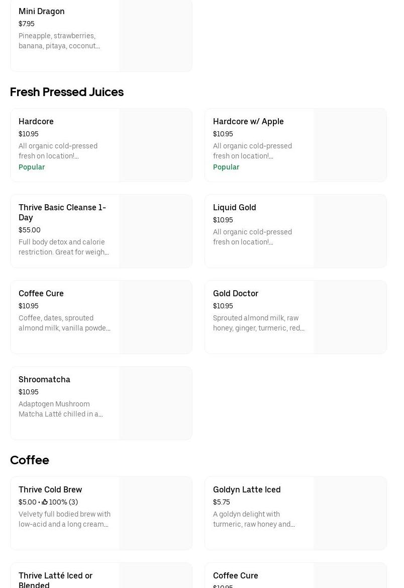Click the Mini Dragon image placeholder

[x=155, y=35]
